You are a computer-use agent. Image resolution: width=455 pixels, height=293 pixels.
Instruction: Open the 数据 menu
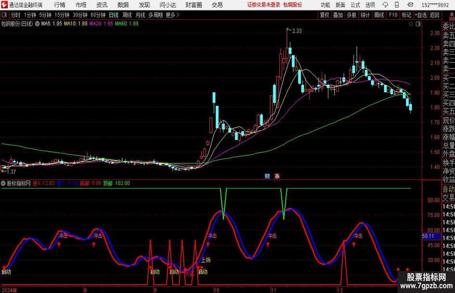pos(123,5)
